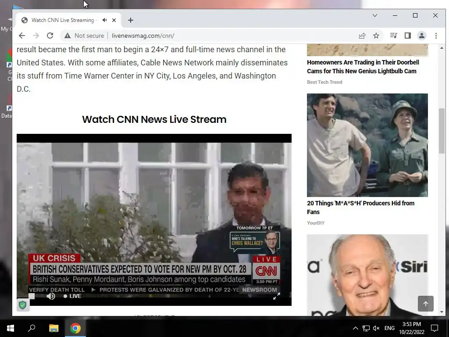Close the Watch CNN Live Streaming tab

pyautogui.click(x=114, y=20)
